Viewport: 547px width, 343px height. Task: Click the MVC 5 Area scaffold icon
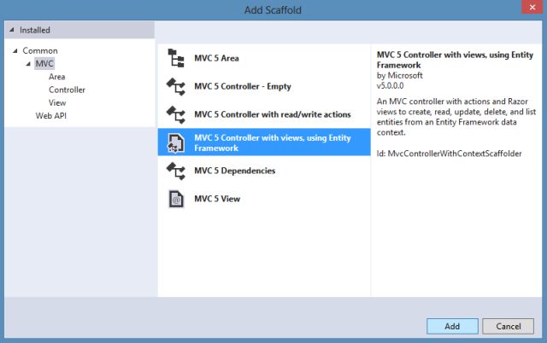coord(176,58)
